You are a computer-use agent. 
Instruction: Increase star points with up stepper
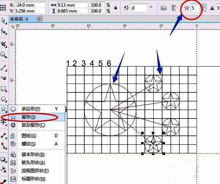[203, 6]
